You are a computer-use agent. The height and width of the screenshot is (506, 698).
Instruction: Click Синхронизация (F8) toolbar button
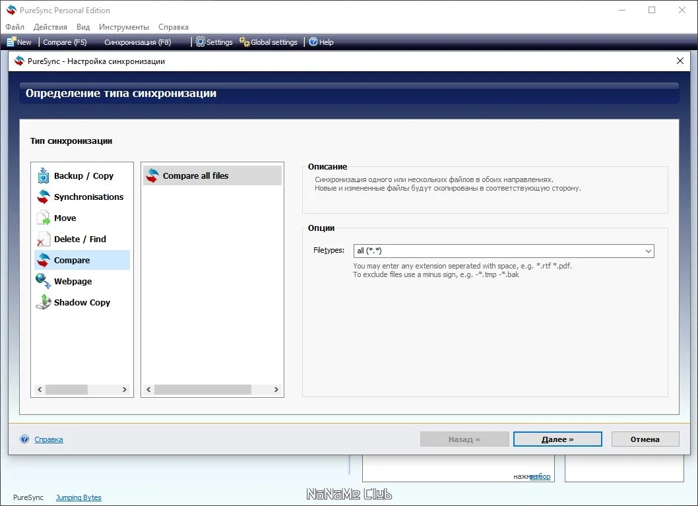point(137,42)
